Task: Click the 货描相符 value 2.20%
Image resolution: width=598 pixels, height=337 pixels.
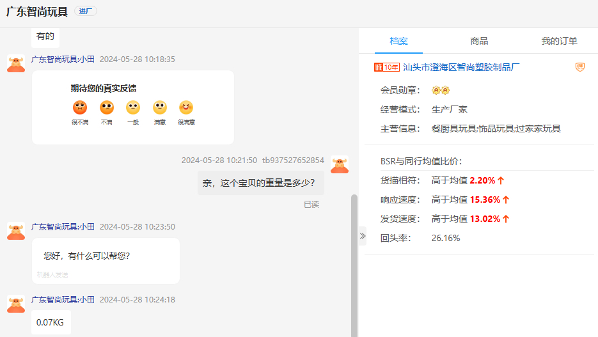Action: [x=482, y=180]
